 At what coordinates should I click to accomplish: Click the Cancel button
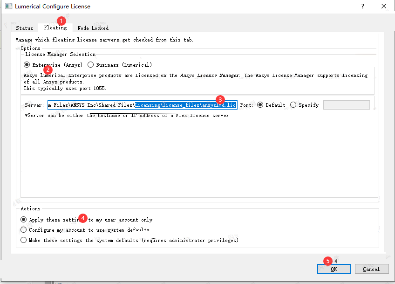[x=372, y=269]
